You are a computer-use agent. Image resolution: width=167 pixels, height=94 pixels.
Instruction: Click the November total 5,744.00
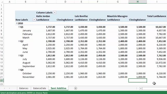point(161,77)
